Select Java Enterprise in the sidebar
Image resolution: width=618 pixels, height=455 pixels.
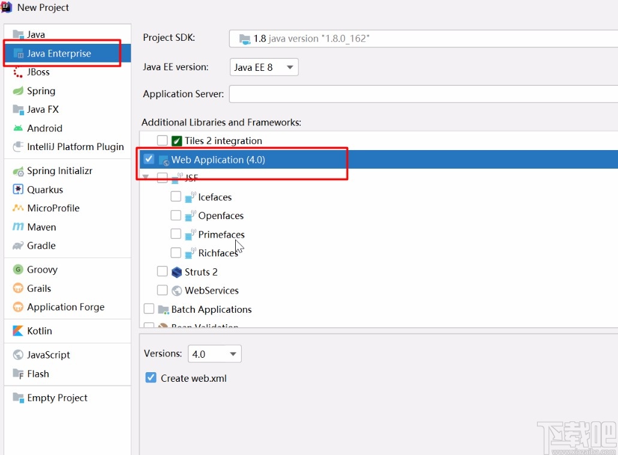pyautogui.click(x=59, y=53)
